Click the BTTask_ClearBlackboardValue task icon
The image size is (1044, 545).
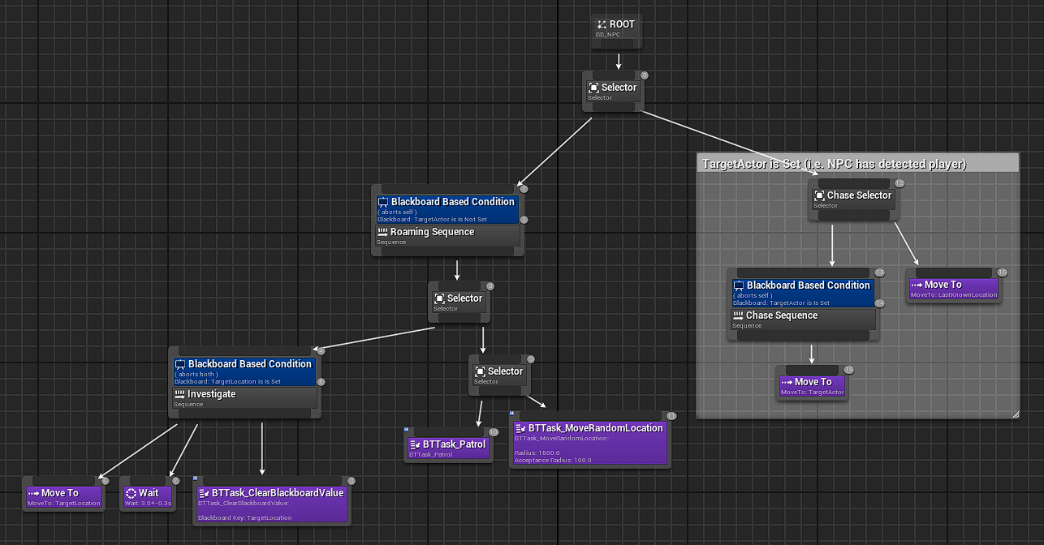(203, 493)
